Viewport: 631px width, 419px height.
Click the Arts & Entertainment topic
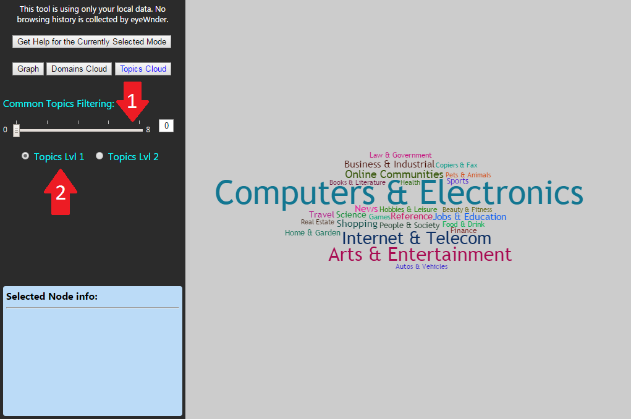(420, 255)
